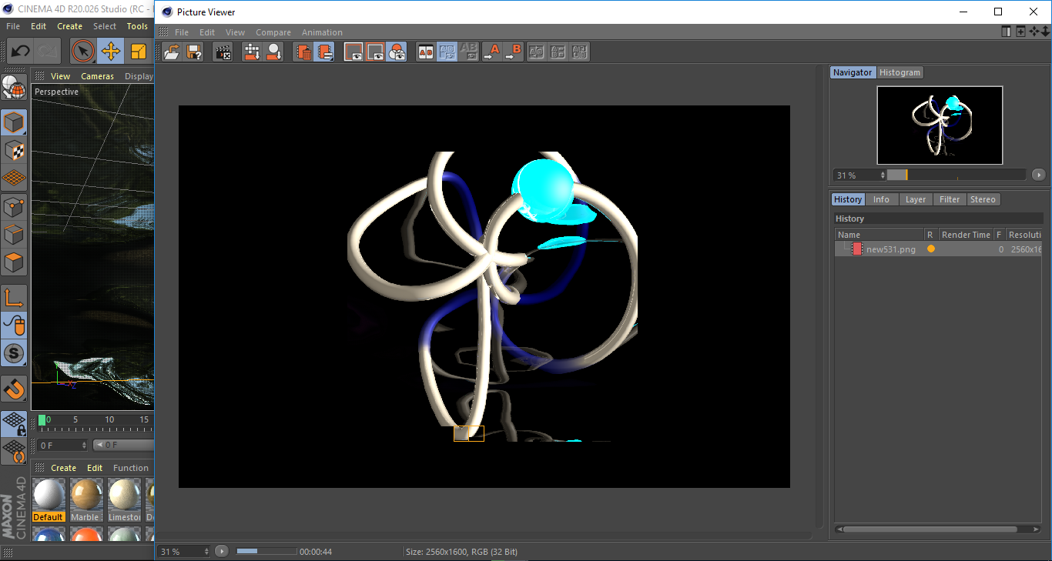Viewport: 1052px width, 561px height.
Task: Open the 31 % zoom dropdown in status bar
Action: click(x=185, y=551)
